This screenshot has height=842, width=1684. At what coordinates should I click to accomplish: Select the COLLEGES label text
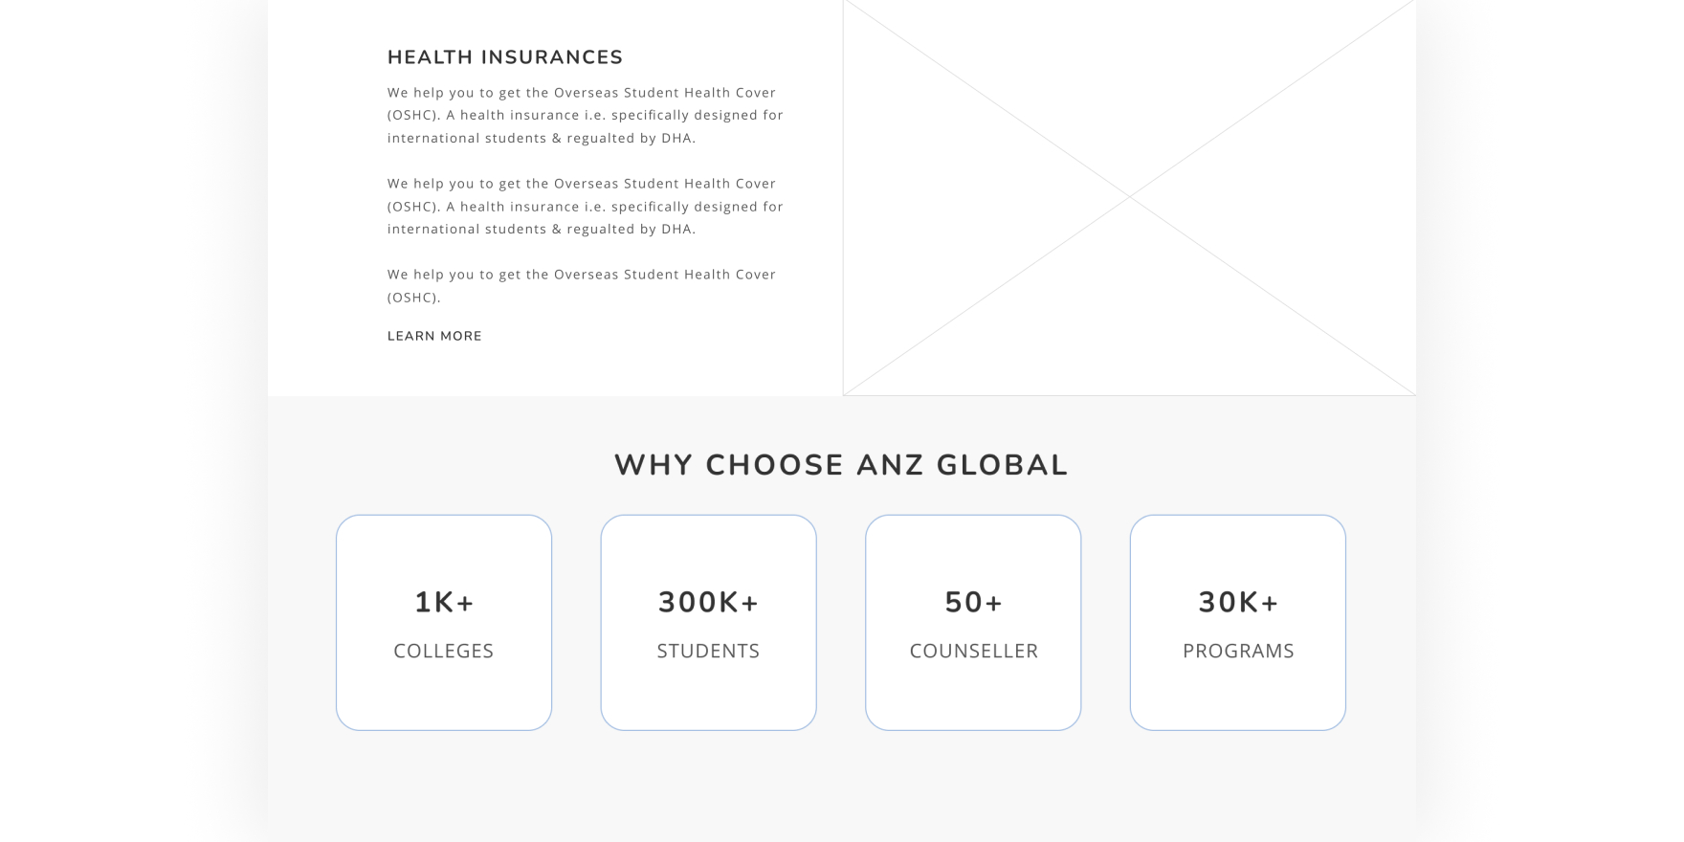coord(444,651)
